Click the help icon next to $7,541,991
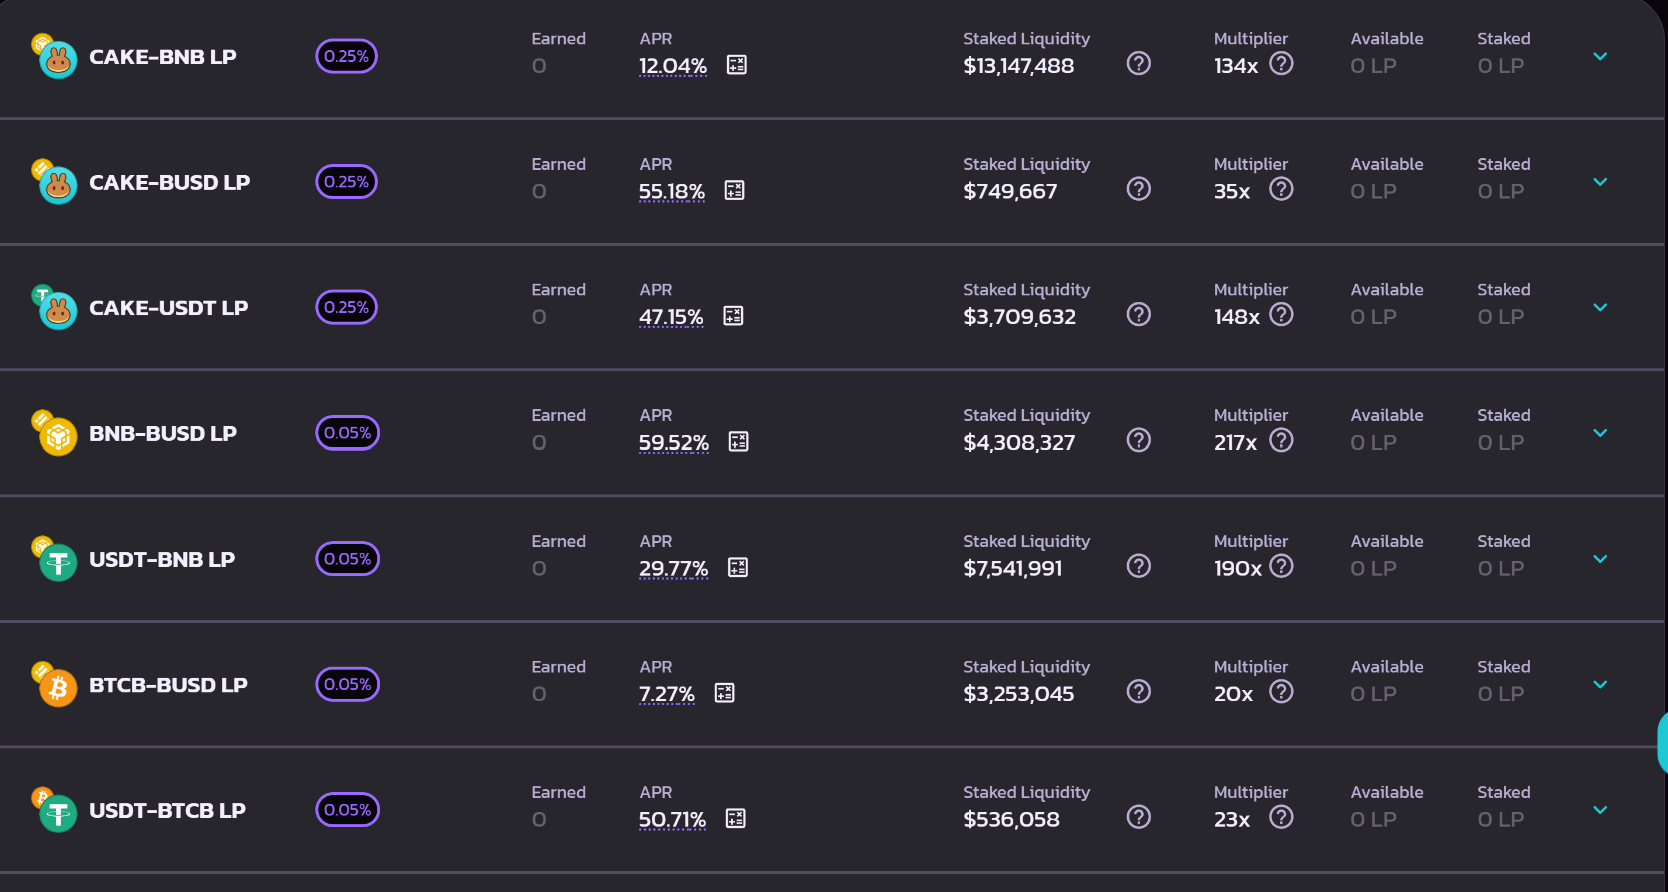Image resolution: width=1668 pixels, height=892 pixels. pyautogui.click(x=1138, y=566)
